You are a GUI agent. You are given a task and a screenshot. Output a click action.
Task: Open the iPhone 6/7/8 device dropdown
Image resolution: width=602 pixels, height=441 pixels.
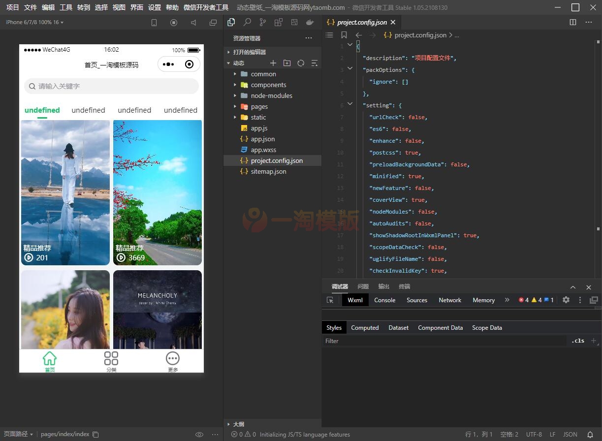tap(34, 23)
